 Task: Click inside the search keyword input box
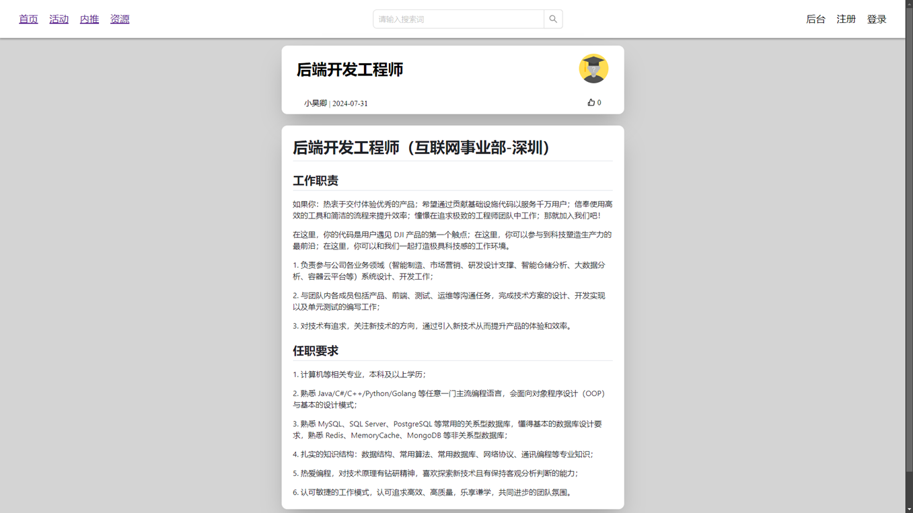tap(458, 19)
